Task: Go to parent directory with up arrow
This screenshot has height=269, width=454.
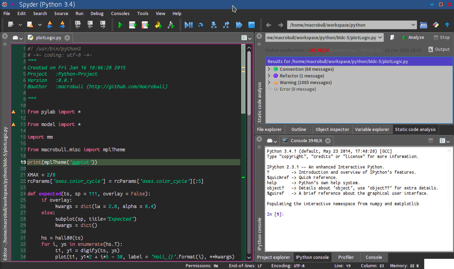Action: pos(447,25)
